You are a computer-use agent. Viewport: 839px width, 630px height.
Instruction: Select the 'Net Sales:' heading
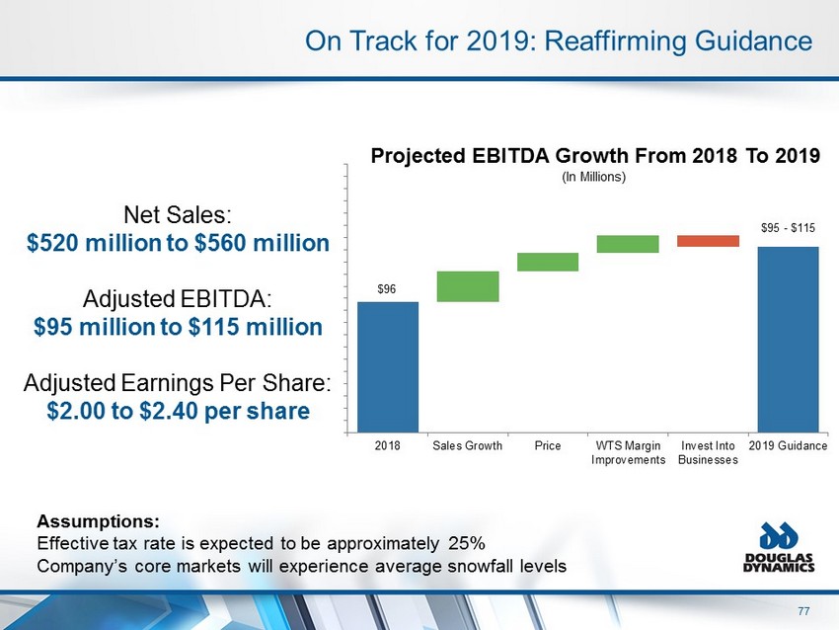[x=178, y=214]
